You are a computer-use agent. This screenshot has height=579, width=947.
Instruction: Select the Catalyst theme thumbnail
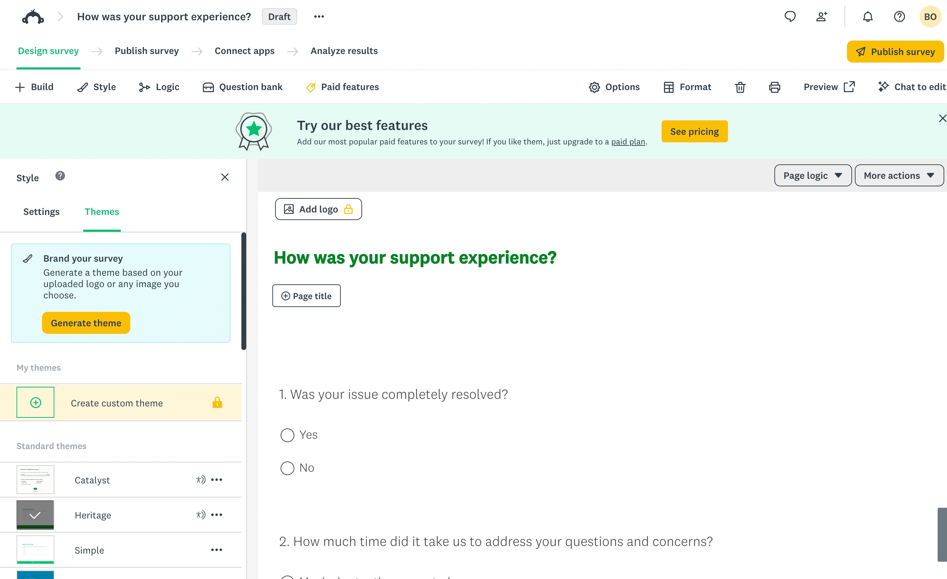[x=35, y=480]
